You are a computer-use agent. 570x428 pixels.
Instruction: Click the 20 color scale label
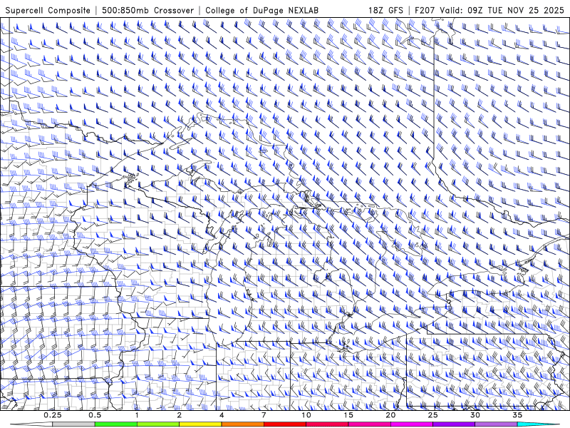coord(390,415)
